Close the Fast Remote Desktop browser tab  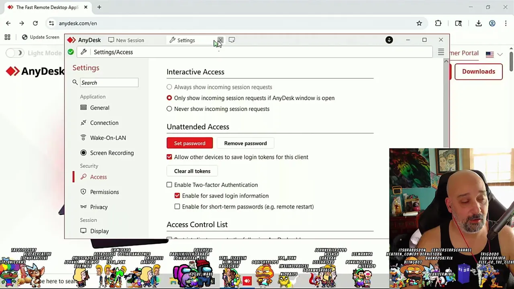86,7
